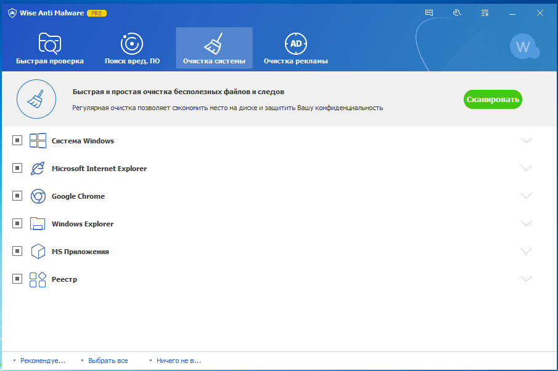Expand the Google Chrome section chevron
This screenshot has height=371, width=558.
click(526, 196)
